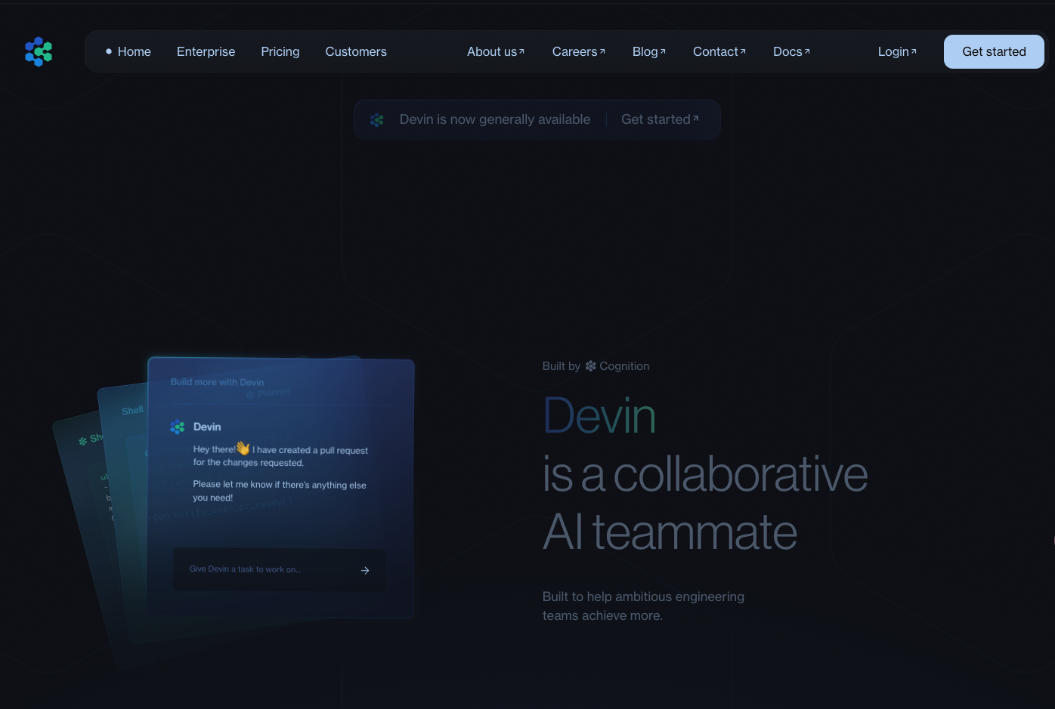Open the Blog link
1055x709 pixels.
point(649,51)
